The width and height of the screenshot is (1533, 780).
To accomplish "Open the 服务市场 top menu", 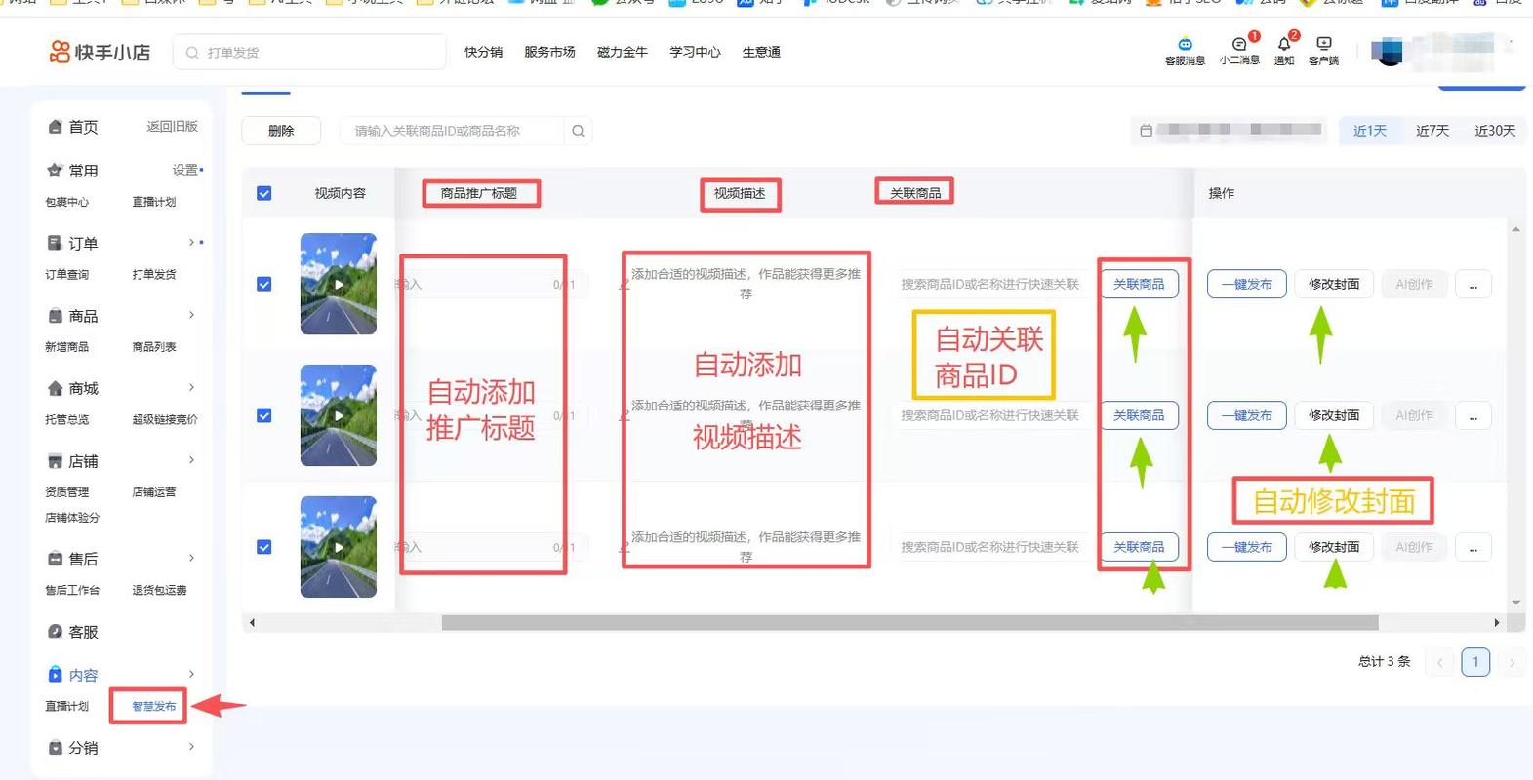I will pyautogui.click(x=549, y=52).
